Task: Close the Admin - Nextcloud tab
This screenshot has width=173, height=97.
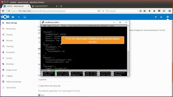Action: [28, 6]
